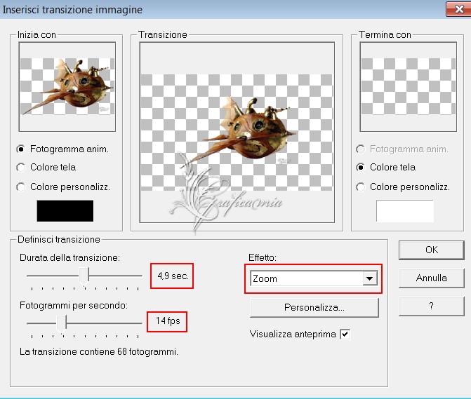
Task: Close the Inserisci transizione immagine dialog
Action: point(458,10)
